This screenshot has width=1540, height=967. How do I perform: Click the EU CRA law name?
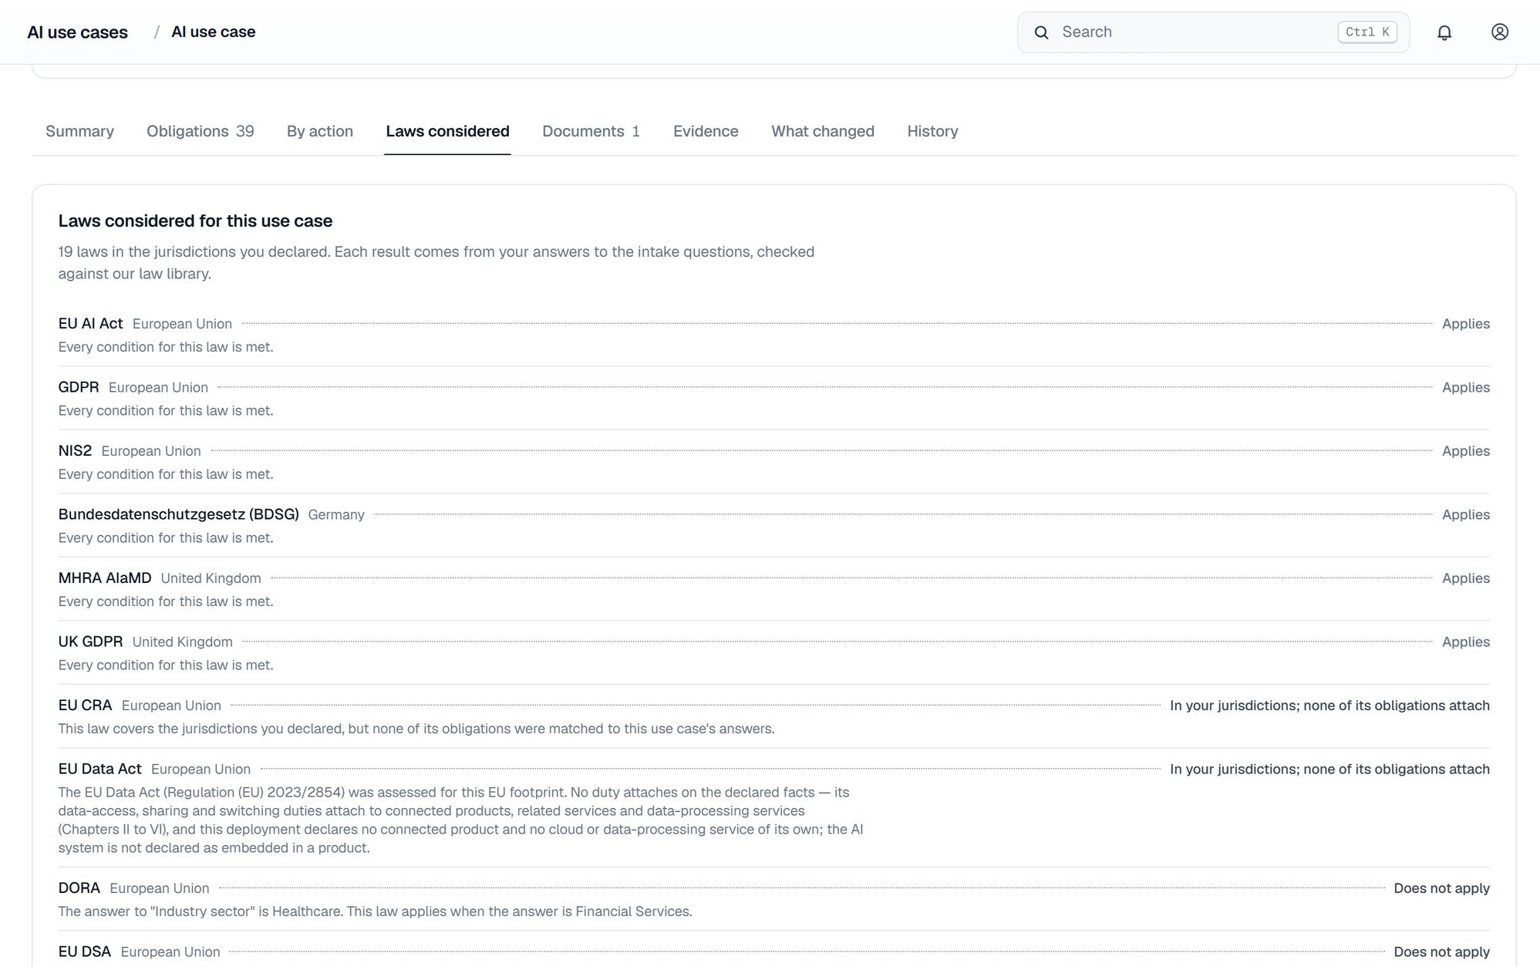85,705
